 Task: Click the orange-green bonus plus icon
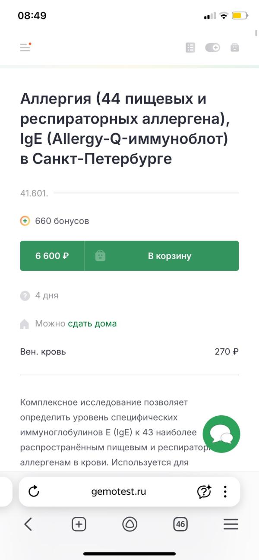[x=25, y=221]
